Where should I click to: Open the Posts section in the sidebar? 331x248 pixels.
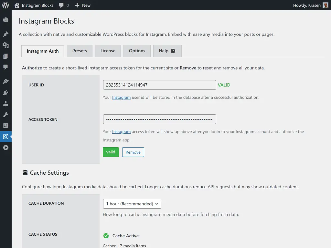(6, 33)
